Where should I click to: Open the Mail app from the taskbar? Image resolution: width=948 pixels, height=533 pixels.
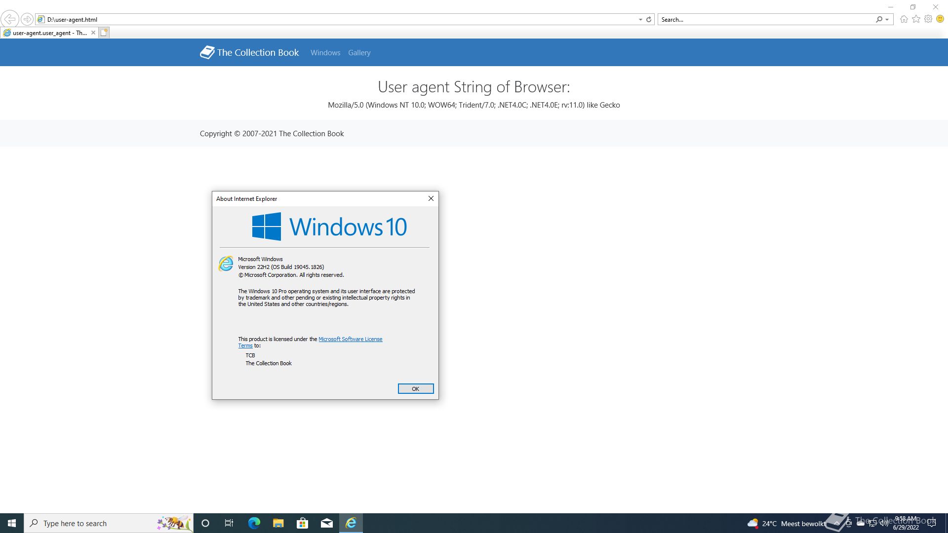[326, 523]
